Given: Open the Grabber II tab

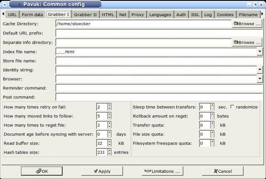Looking at the screenshot, I should coord(86,15).
